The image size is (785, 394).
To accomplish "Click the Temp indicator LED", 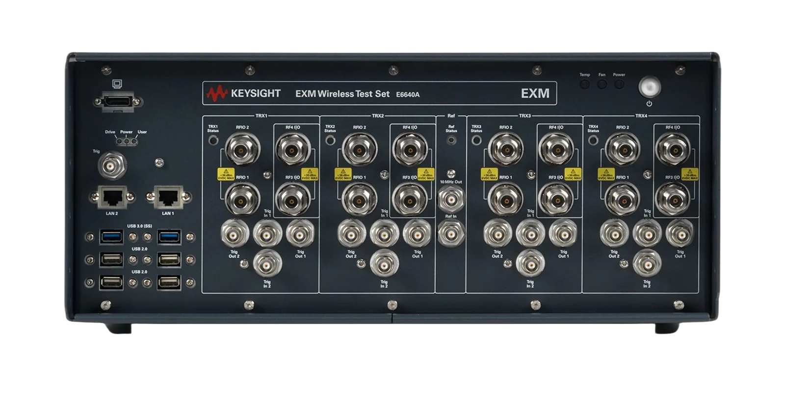I will [585, 84].
